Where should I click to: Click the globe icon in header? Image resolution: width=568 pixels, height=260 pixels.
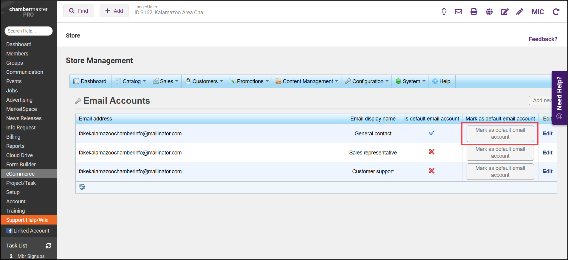pyautogui.click(x=489, y=12)
